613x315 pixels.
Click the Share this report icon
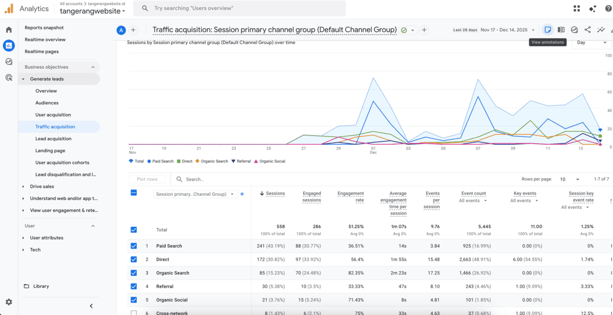pos(588,30)
